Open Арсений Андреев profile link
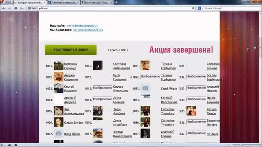Image resolution: width=262 pixels, height=147 pixels. (70, 100)
